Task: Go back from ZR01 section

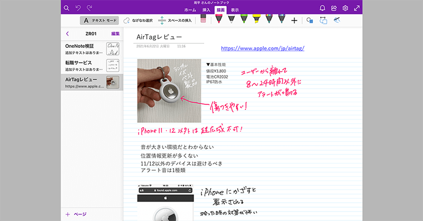Action: [x=67, y=34]
